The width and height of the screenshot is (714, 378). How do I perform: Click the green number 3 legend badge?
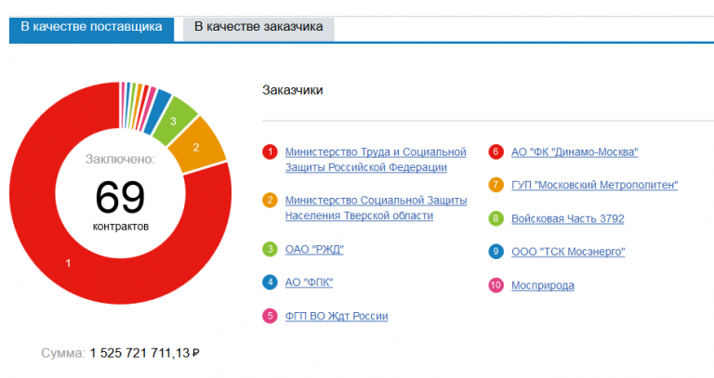[270, 249]
